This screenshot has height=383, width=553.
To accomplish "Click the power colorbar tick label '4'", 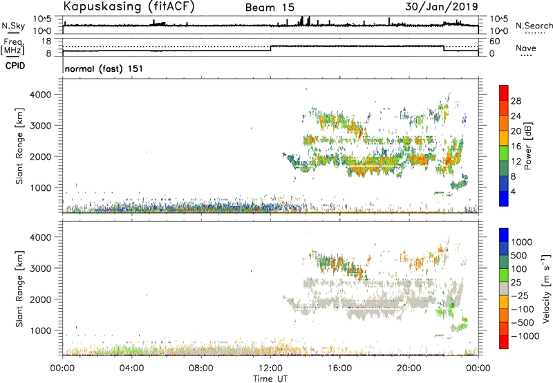I will coord(513,192).
